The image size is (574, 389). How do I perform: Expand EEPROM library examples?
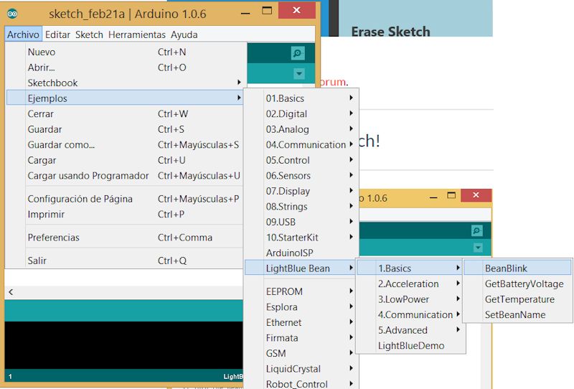301,291
